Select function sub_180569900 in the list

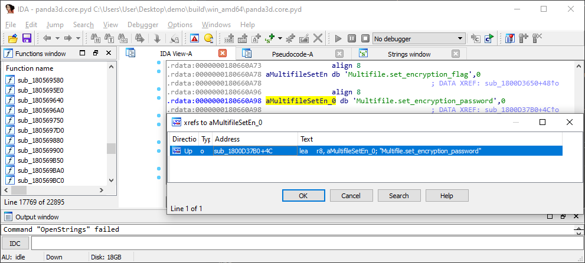click(x=40, y=150)
